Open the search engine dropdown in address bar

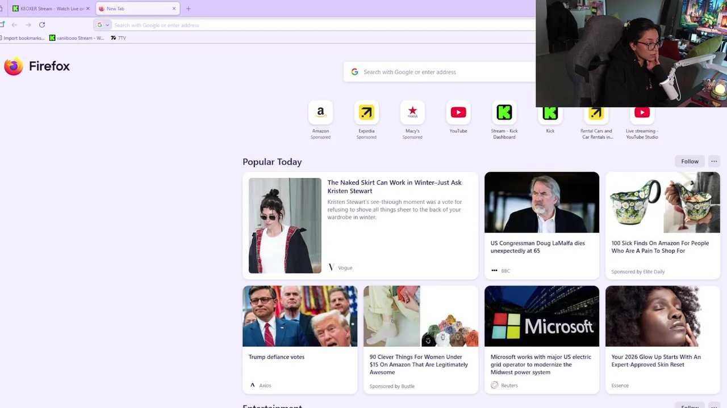103,25
